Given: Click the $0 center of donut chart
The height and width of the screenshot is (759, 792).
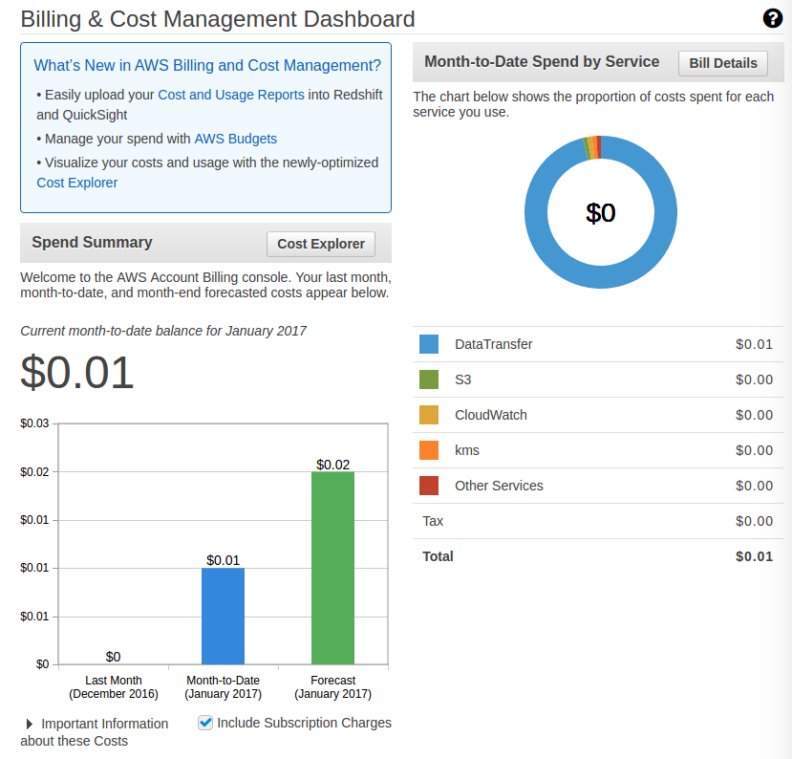Looking at the screenshot, I should [x=601, y=213].
